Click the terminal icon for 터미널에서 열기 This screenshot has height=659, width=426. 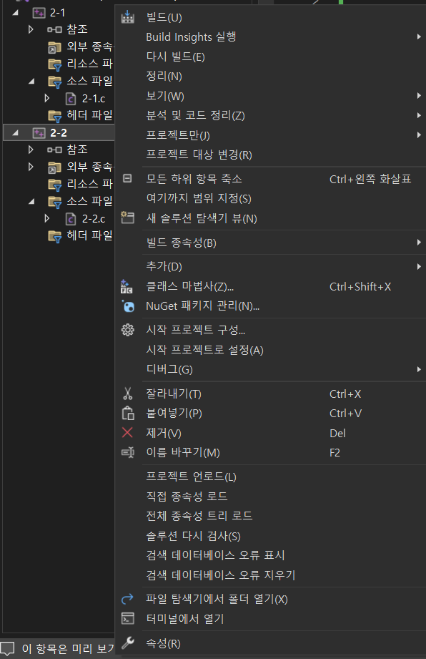pos(128,618)
